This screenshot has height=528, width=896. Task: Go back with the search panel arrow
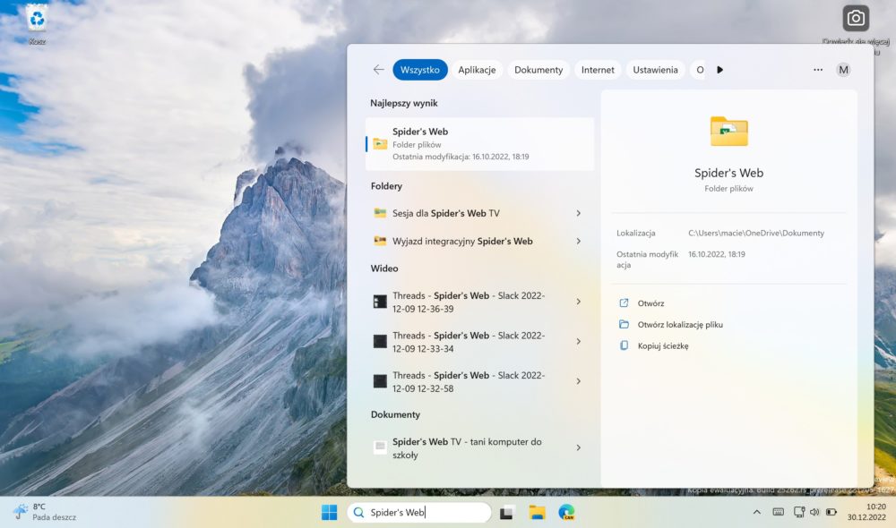[x=378, y=70]
